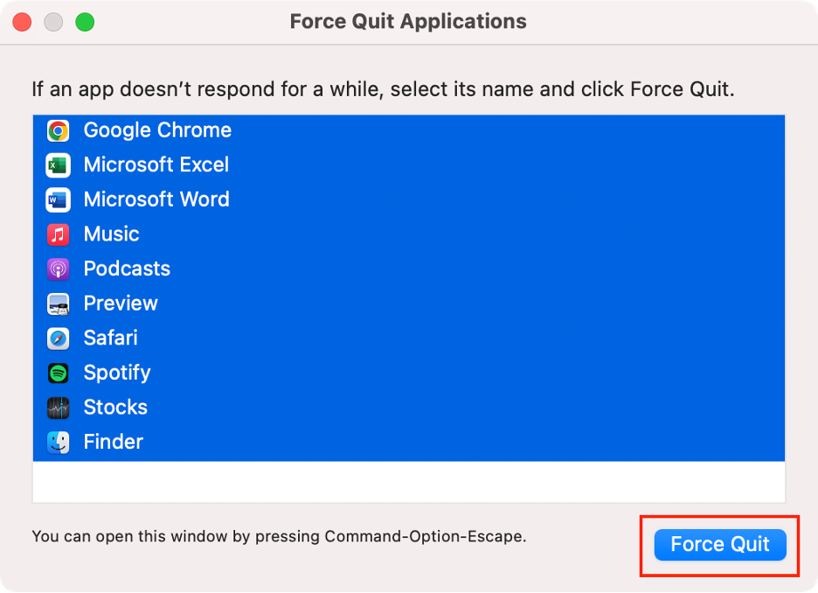818x593 pixels.
Task: Click the Preview app icon
Action: coord(57,303)
